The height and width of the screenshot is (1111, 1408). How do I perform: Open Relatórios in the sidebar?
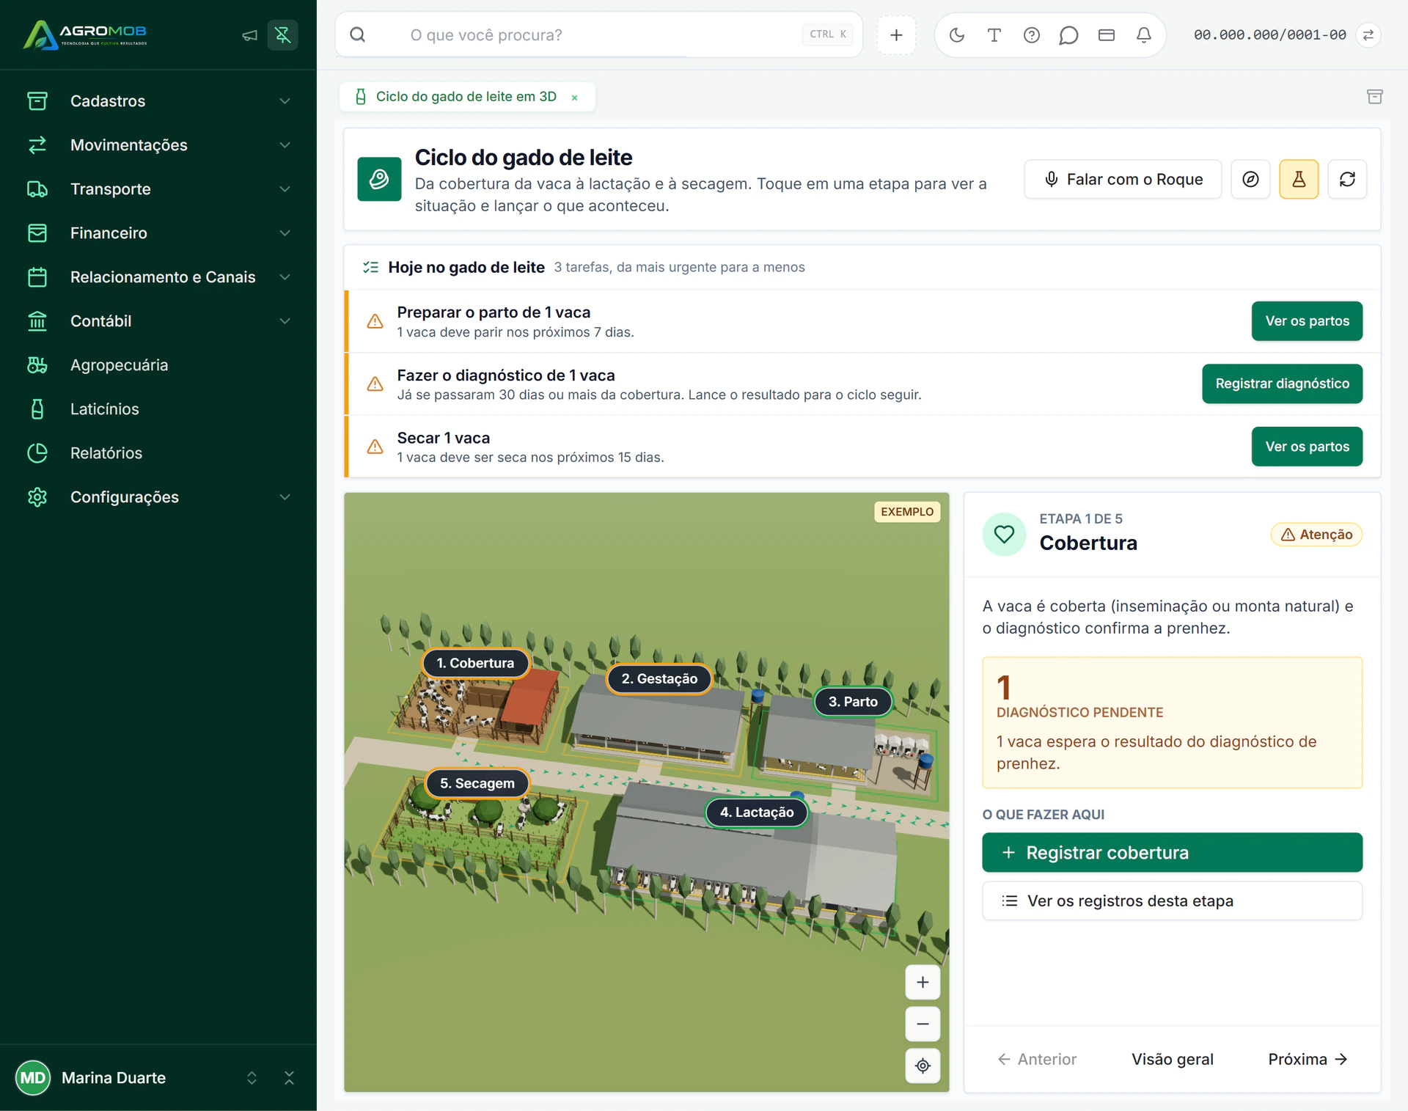[x=158, y=453]
